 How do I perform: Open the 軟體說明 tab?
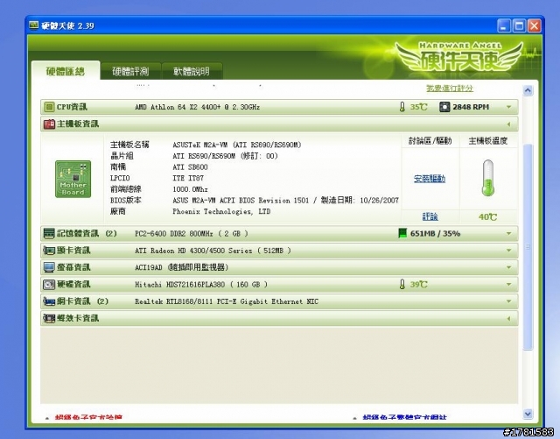pyautogui.click(x=192, y=71)
